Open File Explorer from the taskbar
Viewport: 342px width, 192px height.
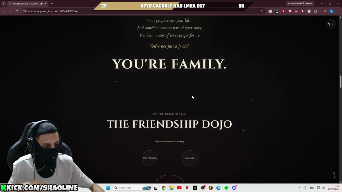(x=171, y=188)
